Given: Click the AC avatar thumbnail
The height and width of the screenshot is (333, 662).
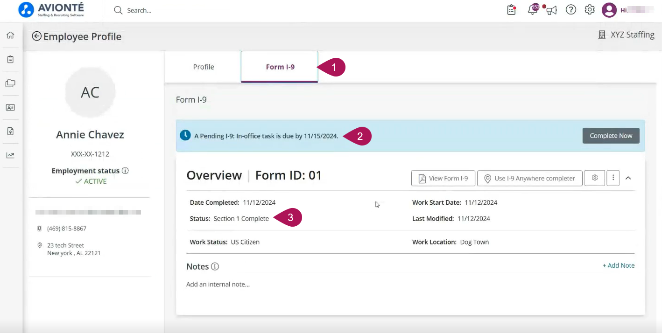Looking at the screenshot, I should point(90,92).
